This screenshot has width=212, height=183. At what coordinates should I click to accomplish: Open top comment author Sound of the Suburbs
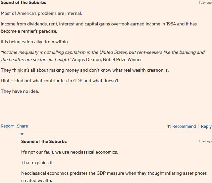coord(24,3)
